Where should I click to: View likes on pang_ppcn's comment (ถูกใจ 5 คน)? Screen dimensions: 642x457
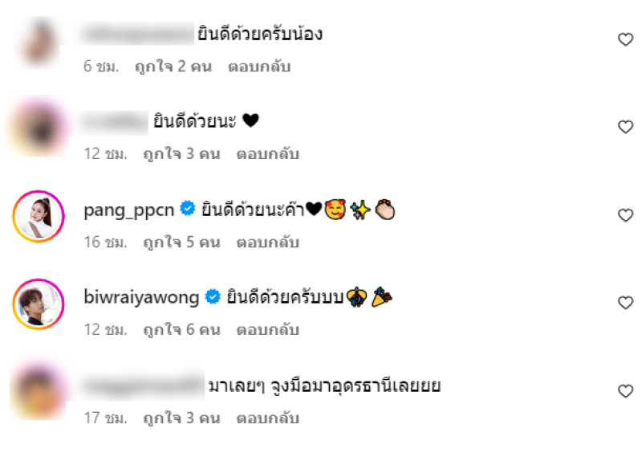(182, 243)
